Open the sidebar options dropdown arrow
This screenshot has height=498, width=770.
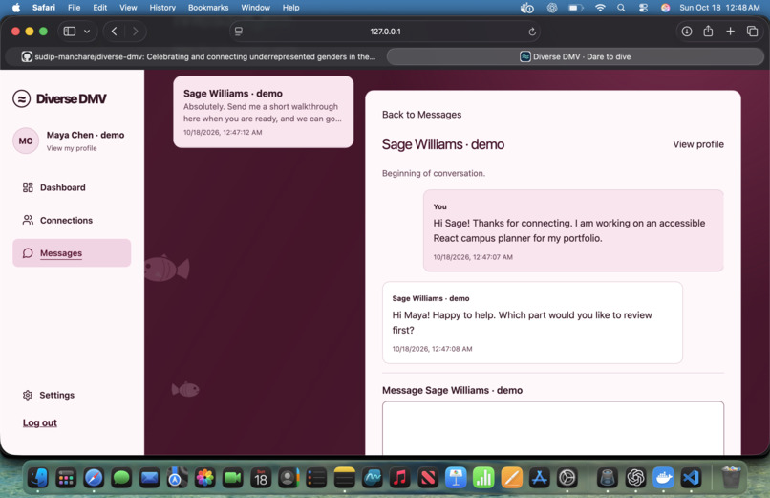(x=87, y=32)
